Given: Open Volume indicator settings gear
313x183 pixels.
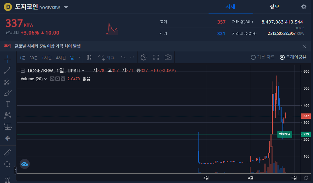Looking at the screenshot, I should pos(58,79).
